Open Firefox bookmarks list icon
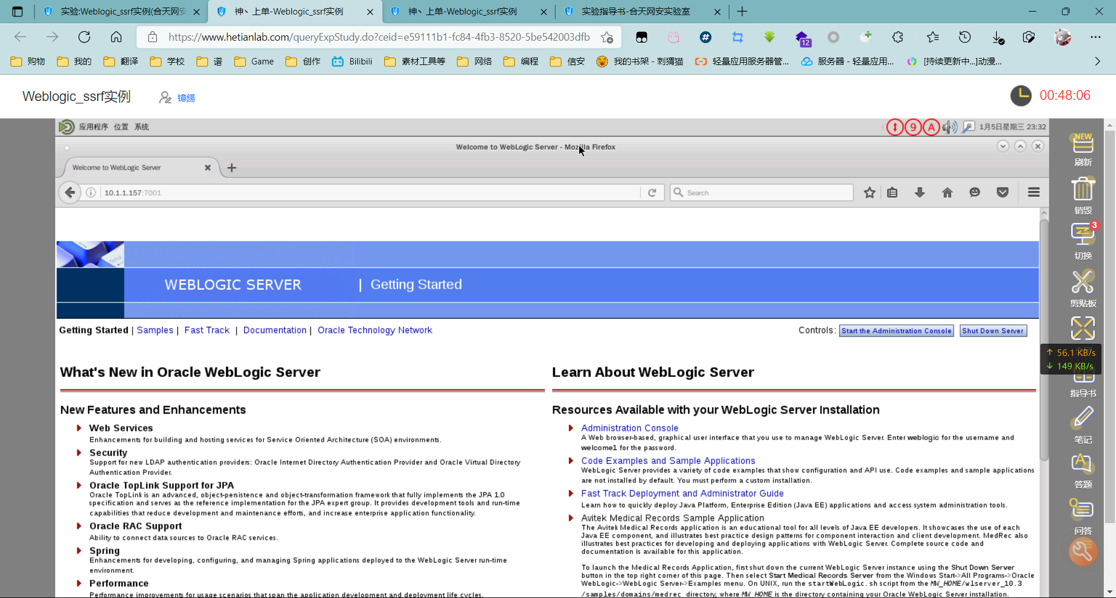The height and width of the screenshot is (598, 1116). click(892, 193)
